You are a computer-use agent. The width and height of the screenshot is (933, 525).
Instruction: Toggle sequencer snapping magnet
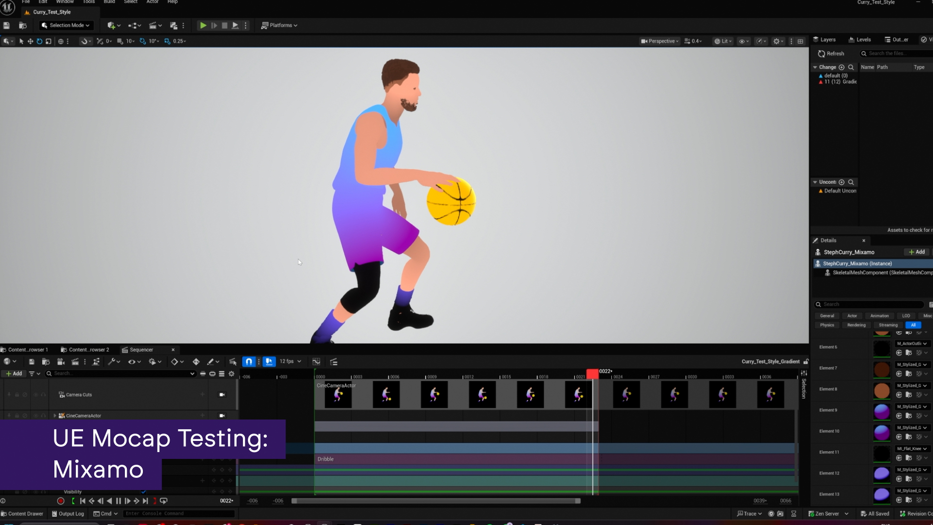click(x=249, y=362)
